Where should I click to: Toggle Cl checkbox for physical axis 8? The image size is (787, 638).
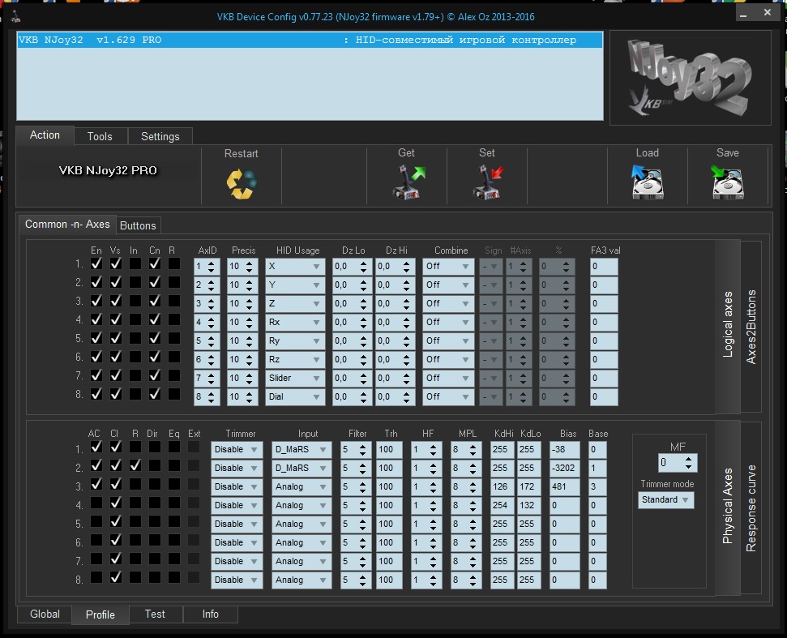click(x=116, y=577)
